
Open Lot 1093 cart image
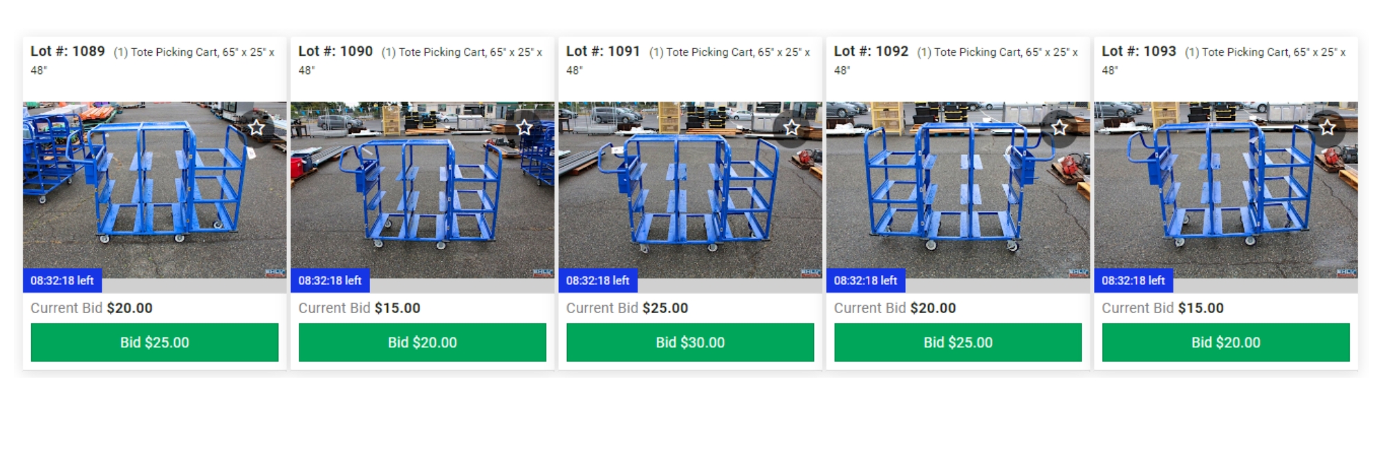[x=1226, y=190]
